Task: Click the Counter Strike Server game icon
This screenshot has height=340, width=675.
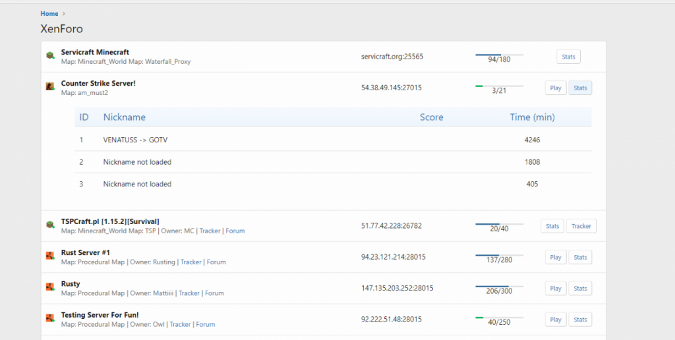Action: click(50, 86)
